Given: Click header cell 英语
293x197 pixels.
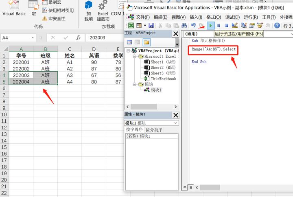Looking at the screenshot, I should (94, 55).
